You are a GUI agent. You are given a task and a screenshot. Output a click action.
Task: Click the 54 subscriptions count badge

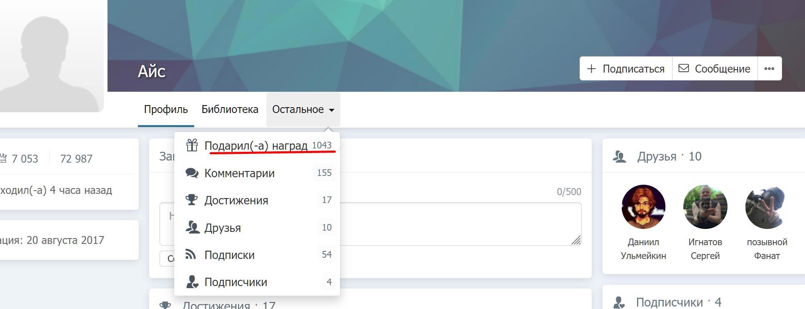327,254
